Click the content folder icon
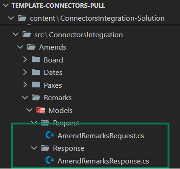 (22, 18)
